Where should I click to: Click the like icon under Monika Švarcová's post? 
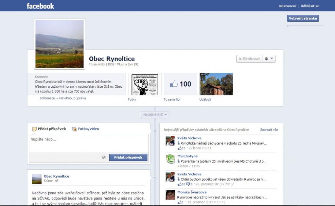pos(179,202)
